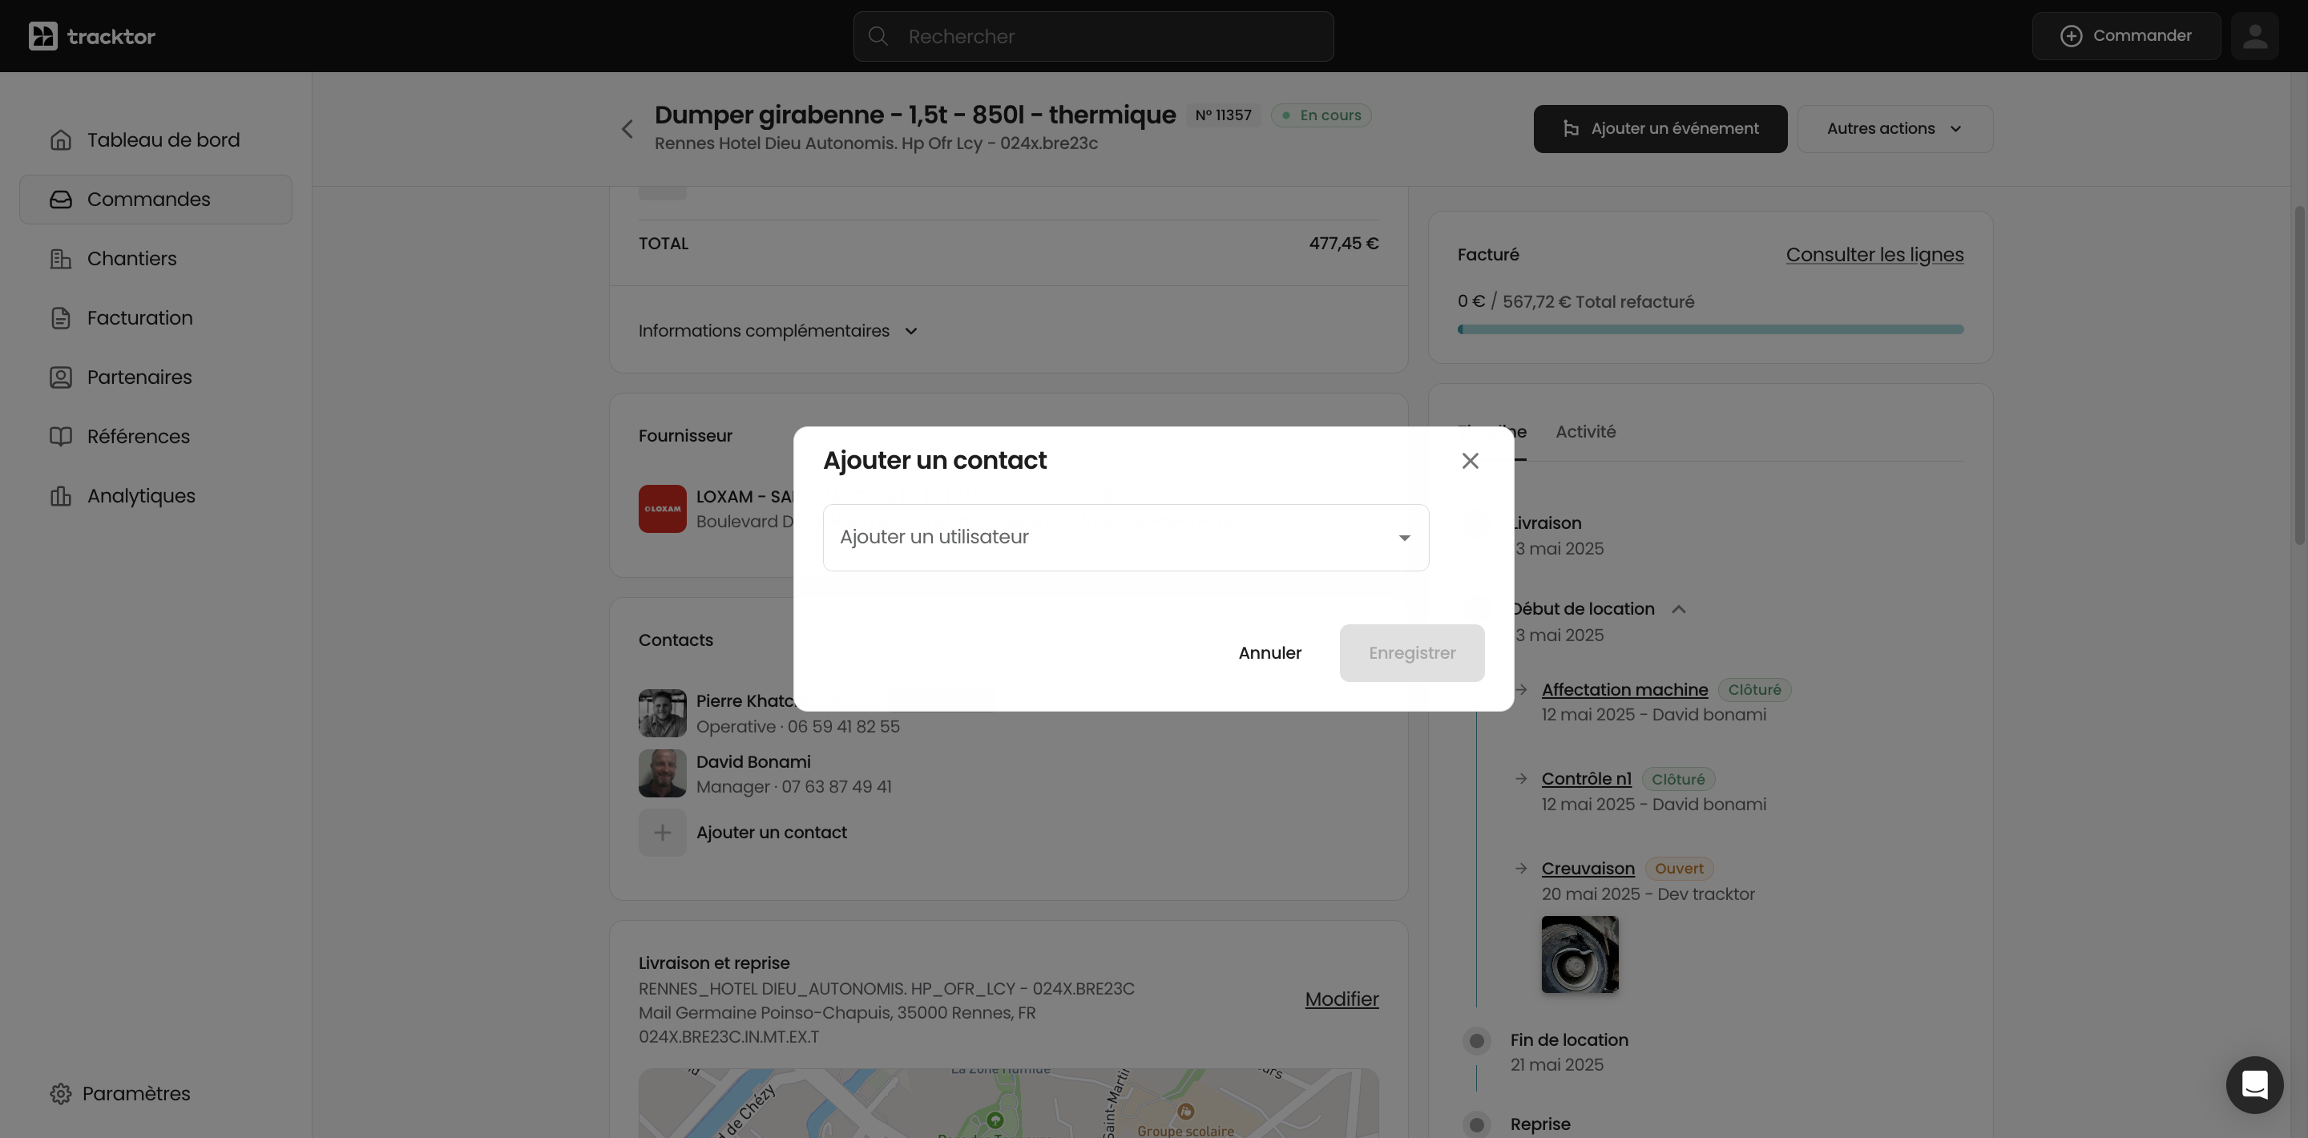The height and width of the screenshot is (1138, 2308).
Task: Open Consulter les lignes link
Action: [x=1874, y=255]
